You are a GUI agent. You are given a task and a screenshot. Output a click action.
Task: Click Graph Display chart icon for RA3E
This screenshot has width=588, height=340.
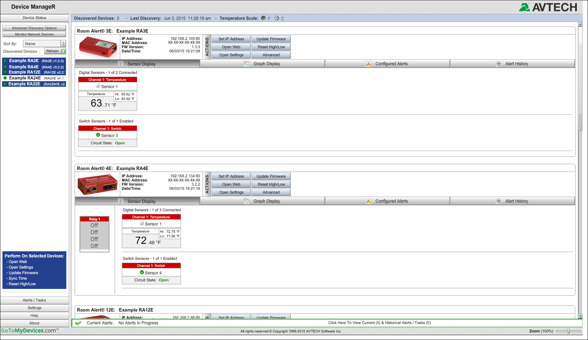(x=246, y=64)
